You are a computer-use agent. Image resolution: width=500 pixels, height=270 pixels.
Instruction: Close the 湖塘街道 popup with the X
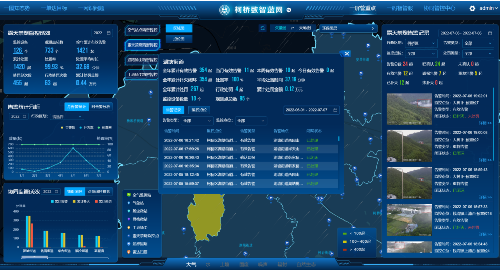click(x=347, y=53)
